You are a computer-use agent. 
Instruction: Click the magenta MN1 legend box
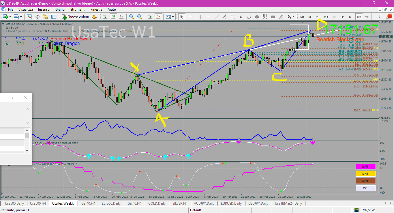pos(365,167)
